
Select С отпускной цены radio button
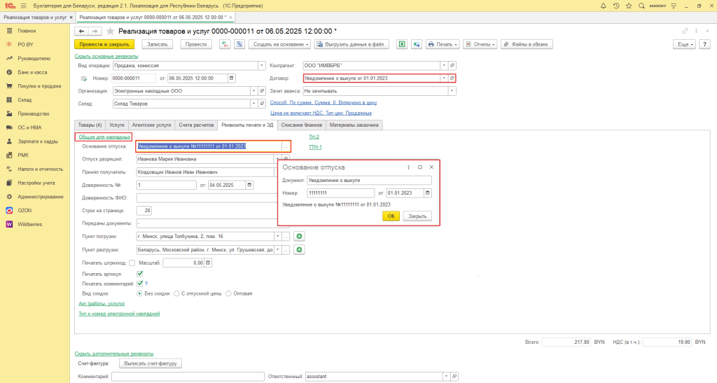coord(176,293)
